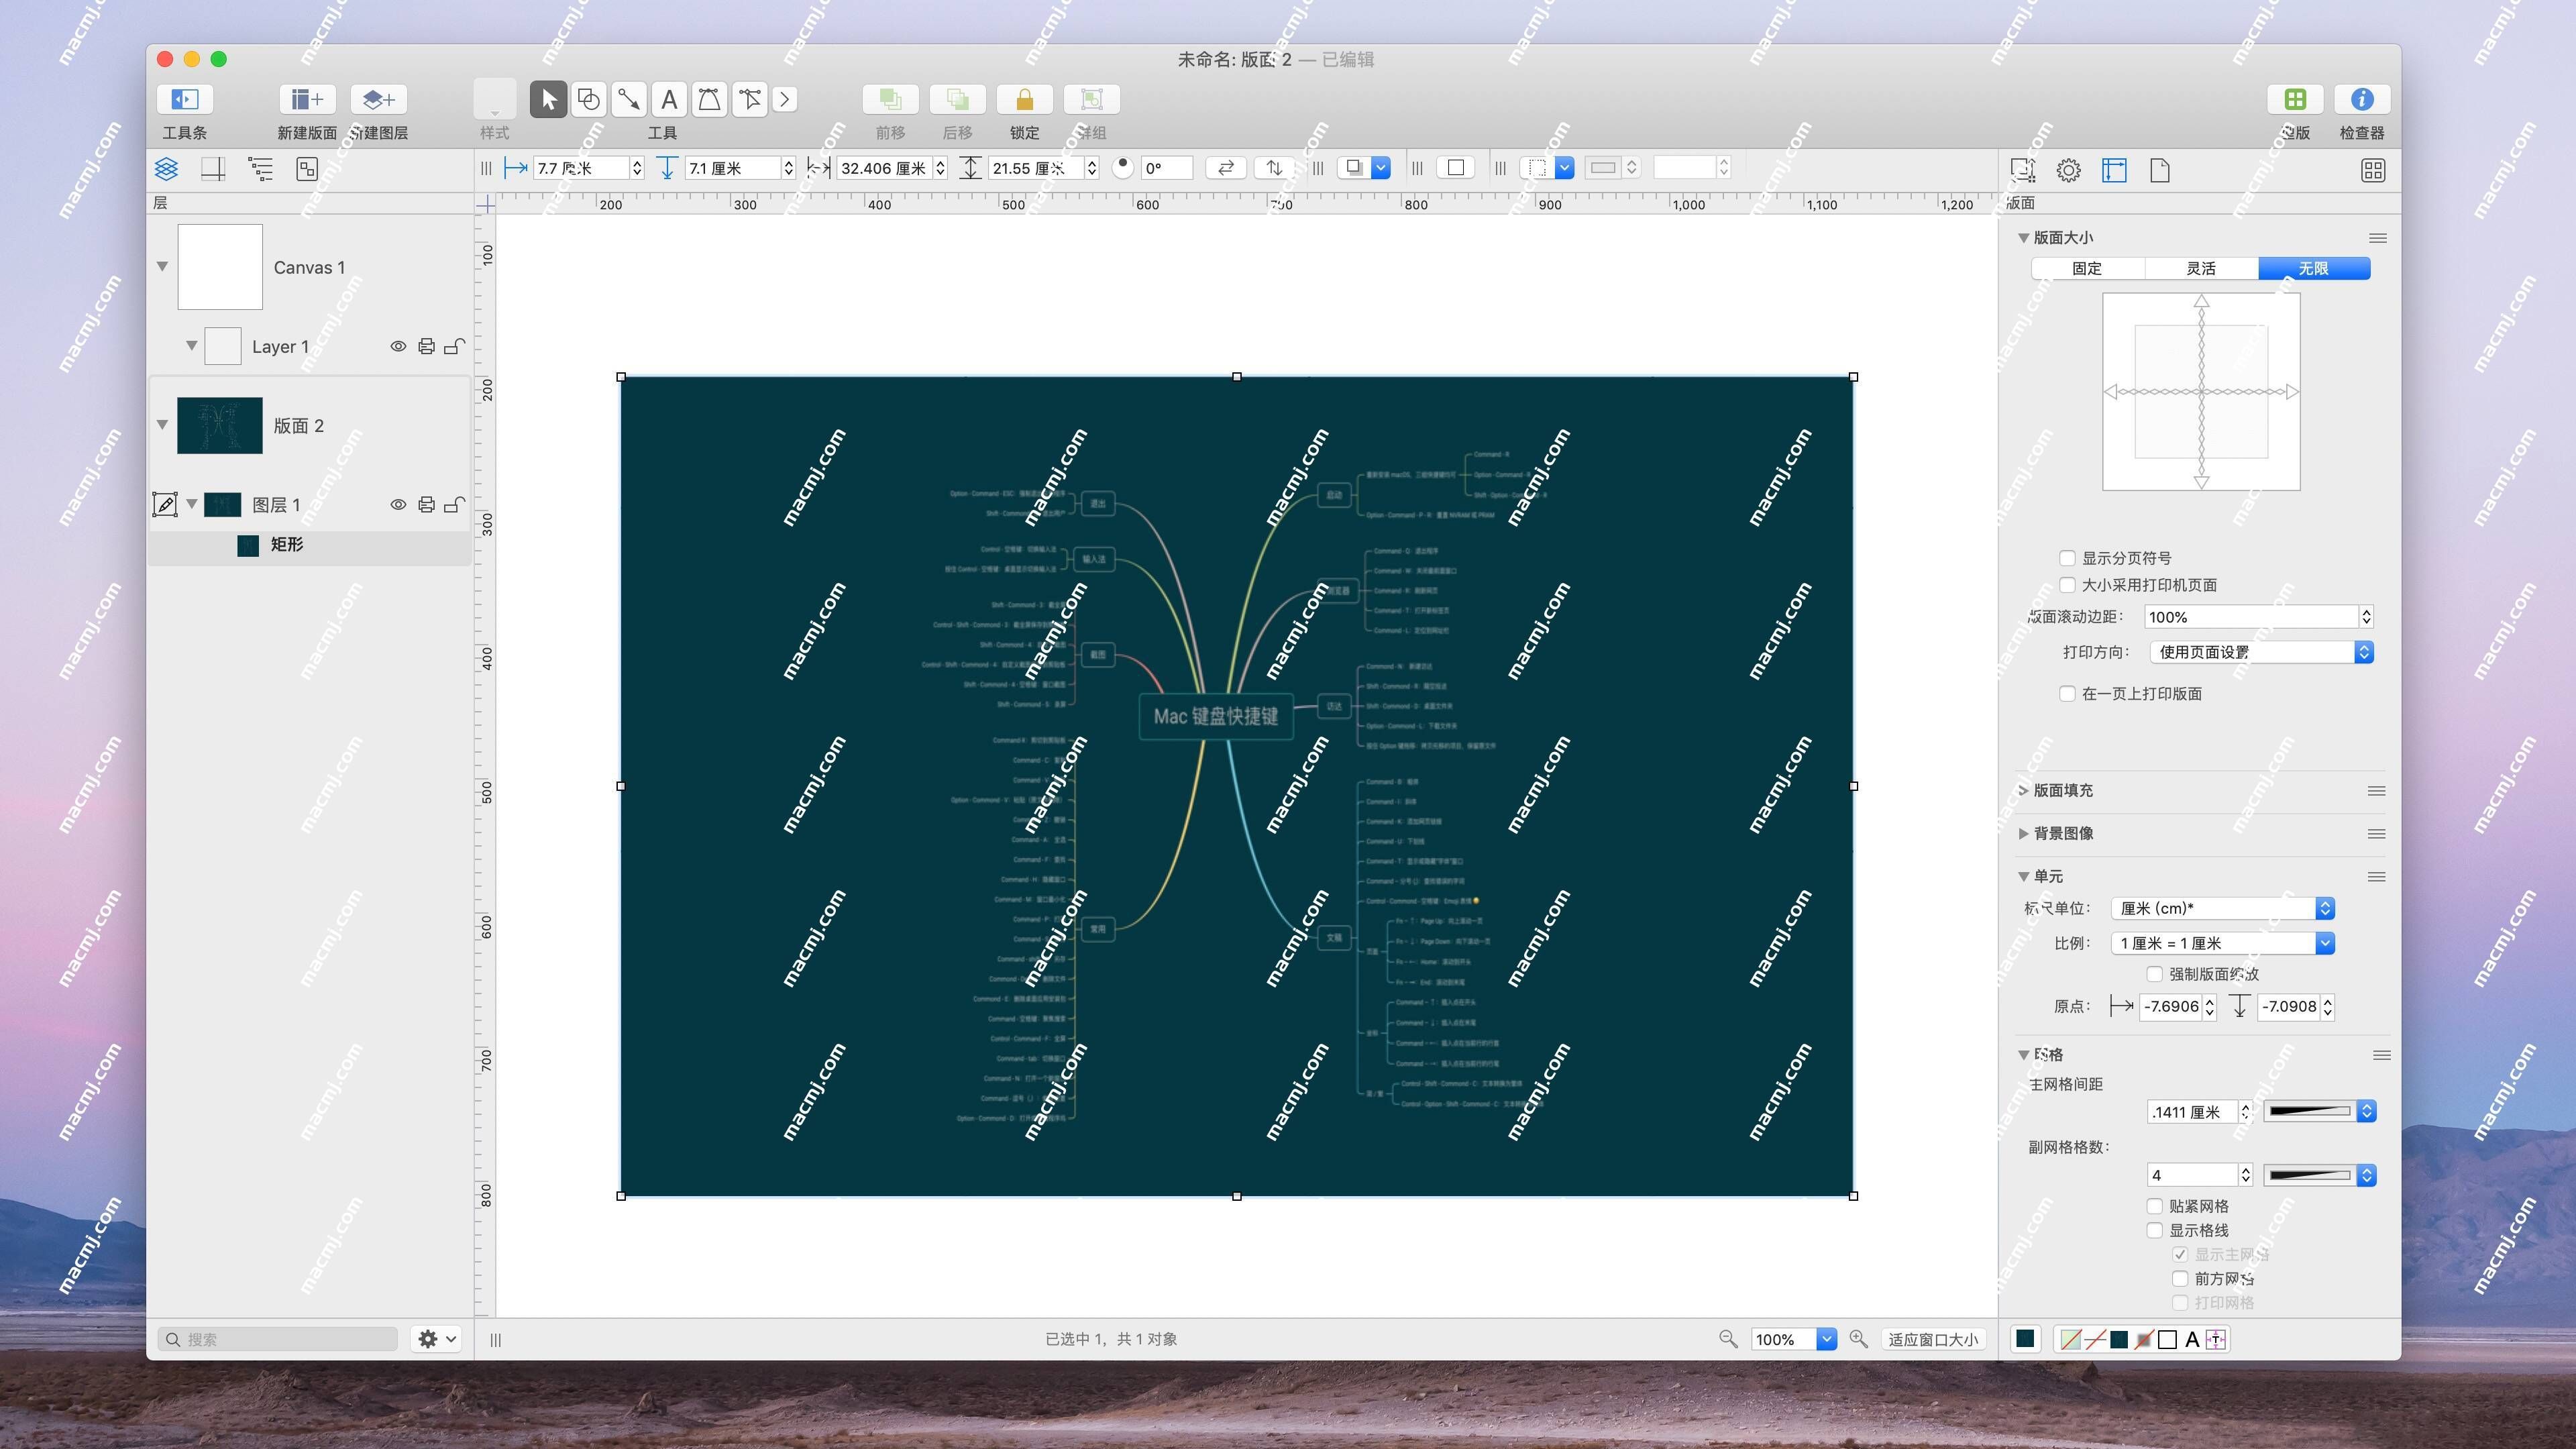
Task: Check 在一页上打印版面
Action: pos(2067,693)
